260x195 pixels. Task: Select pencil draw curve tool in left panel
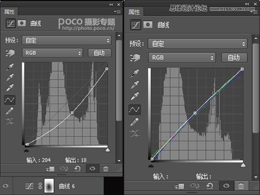click(x=10, y=111)
